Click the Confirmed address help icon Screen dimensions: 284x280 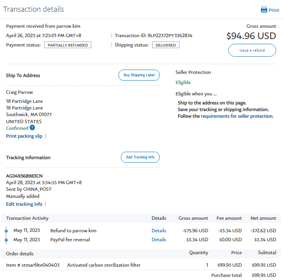click(32, 128)
